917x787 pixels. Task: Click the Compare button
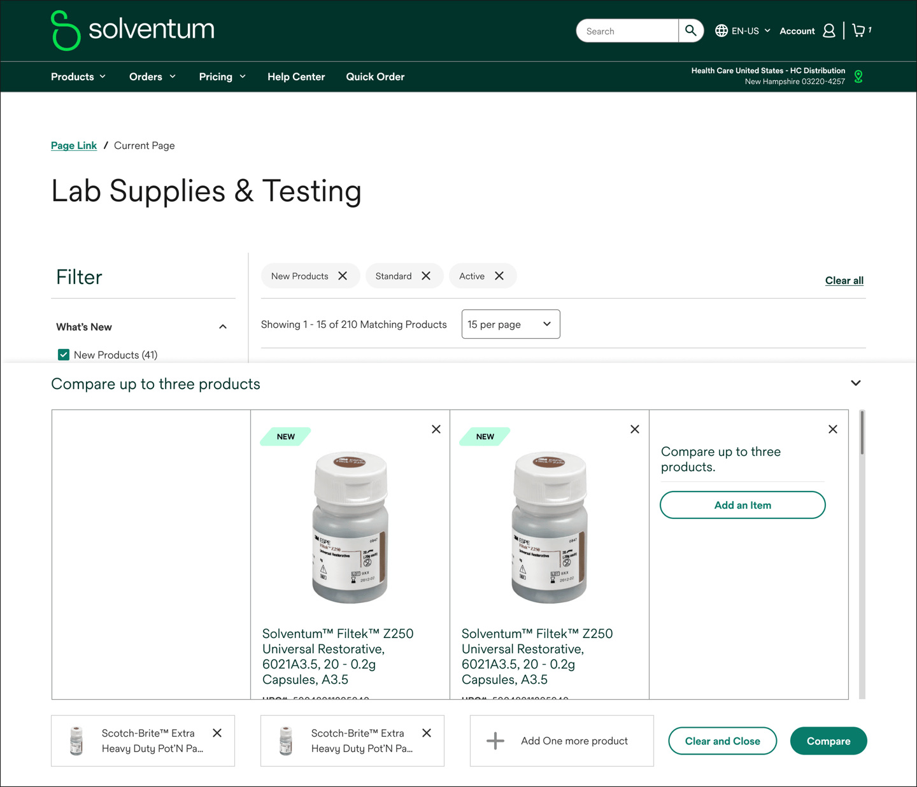[x=828, y=741]
